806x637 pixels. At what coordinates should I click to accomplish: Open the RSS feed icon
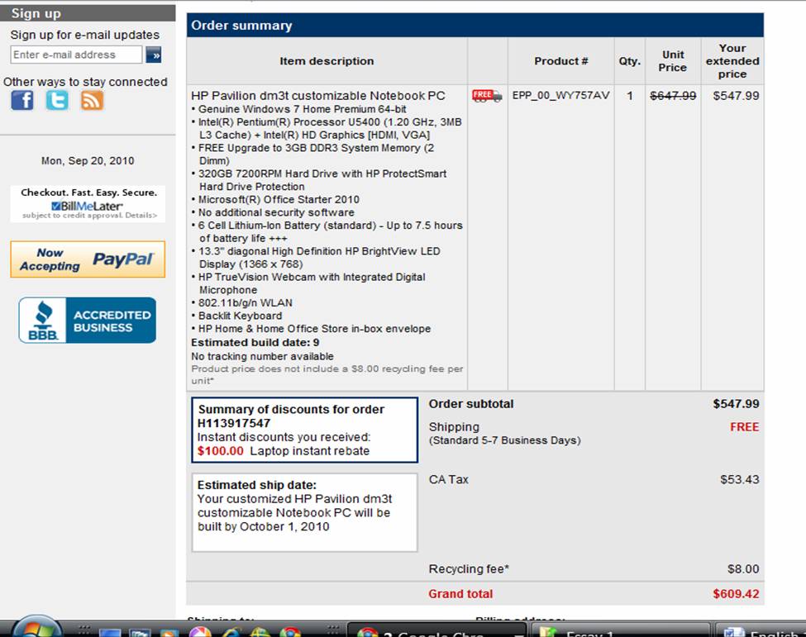pyautogui.click(x=92, y=100)
